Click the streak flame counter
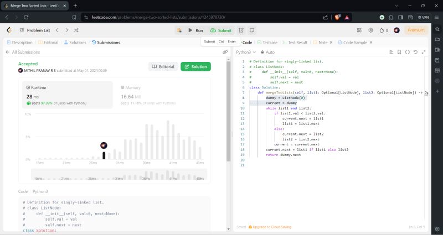Screen dimensions: 443x235 (x=384, y=30)
